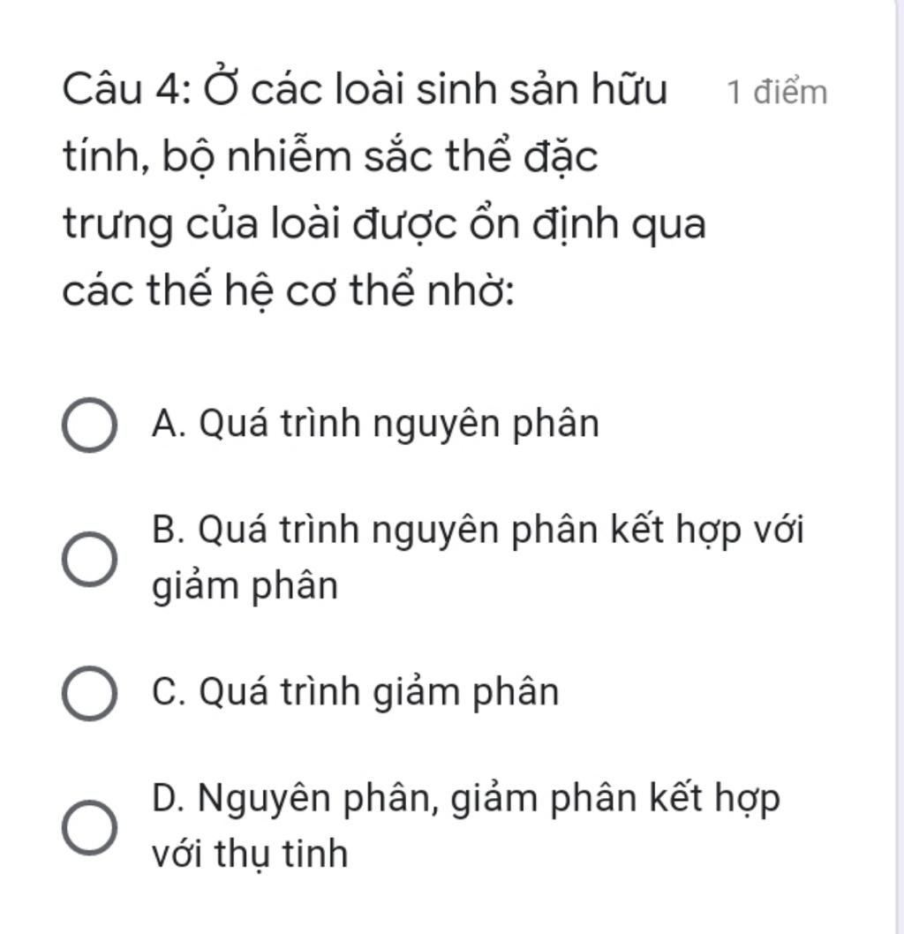Image resolution: width=904 pixels, height=934 pixels.
Task: Click 'với thụ tinh' line of option D
Action: pyautogui.click(x=250, y=854)
